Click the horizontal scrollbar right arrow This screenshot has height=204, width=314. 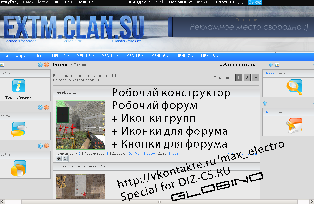point(312,202)
